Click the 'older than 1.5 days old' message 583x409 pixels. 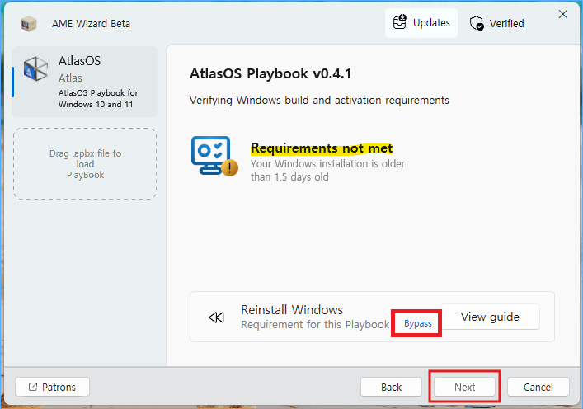327,171
